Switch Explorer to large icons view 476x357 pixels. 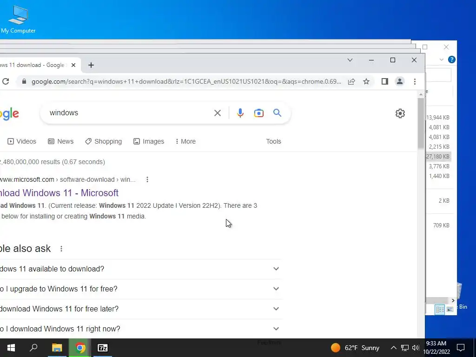click(x=450, y=309)
